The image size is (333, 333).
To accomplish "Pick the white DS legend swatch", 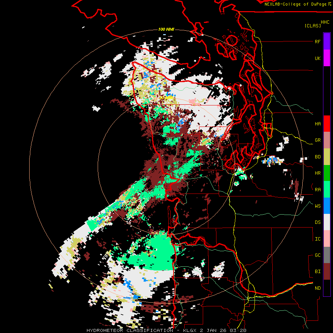I will click(x=327, y=222).
